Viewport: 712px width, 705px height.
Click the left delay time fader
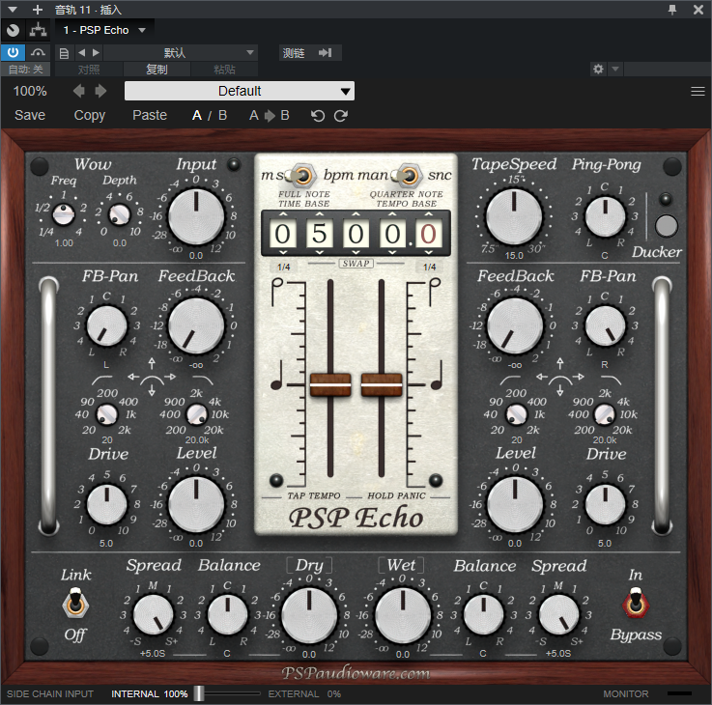330,385
